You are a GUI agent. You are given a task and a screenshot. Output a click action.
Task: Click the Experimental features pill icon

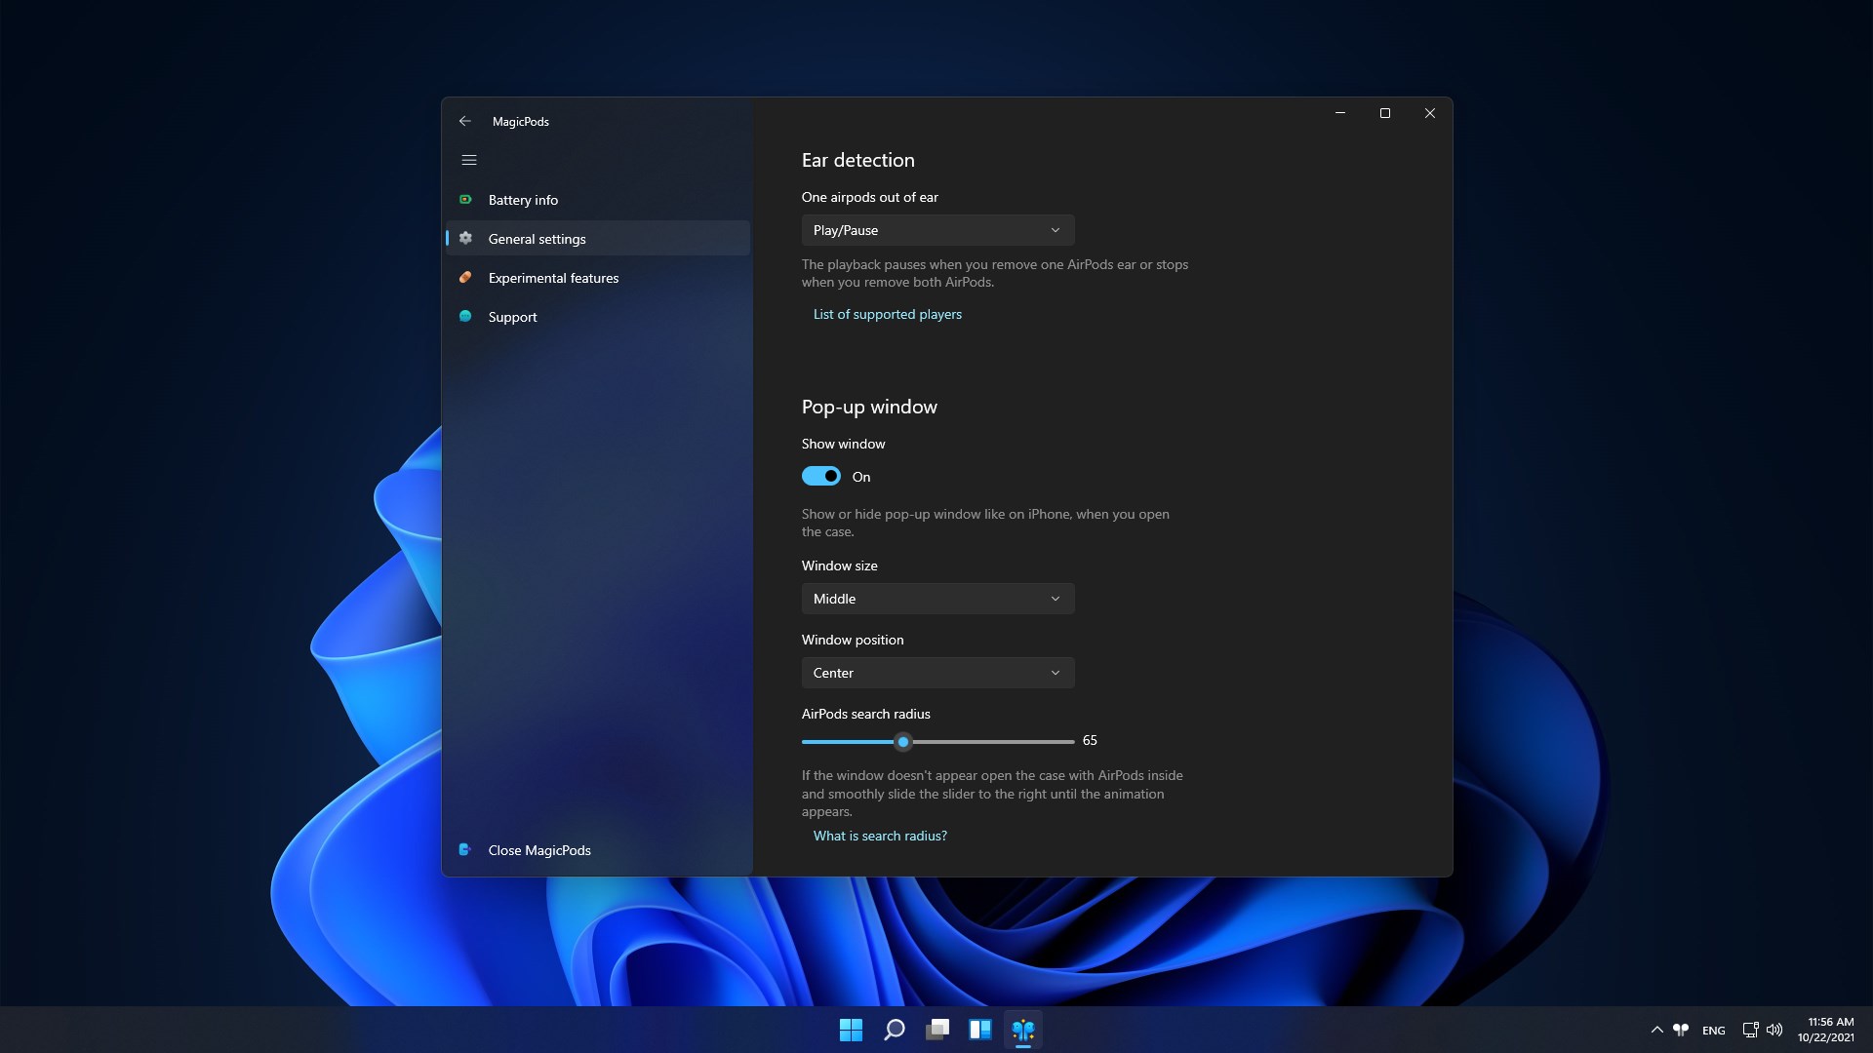(x=465, y=278)
